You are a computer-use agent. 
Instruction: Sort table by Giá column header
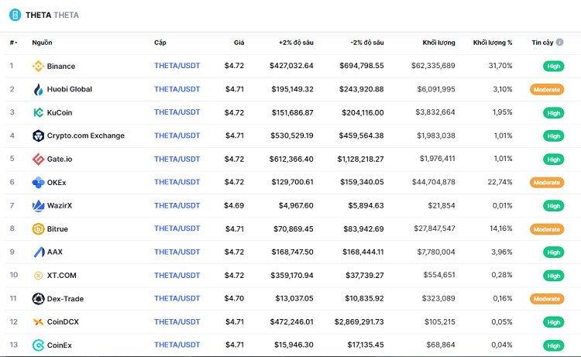(239, 43)
